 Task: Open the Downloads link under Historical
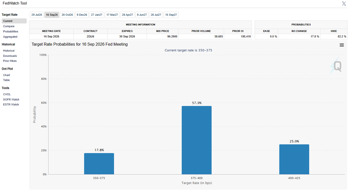[x=10, y=56]
